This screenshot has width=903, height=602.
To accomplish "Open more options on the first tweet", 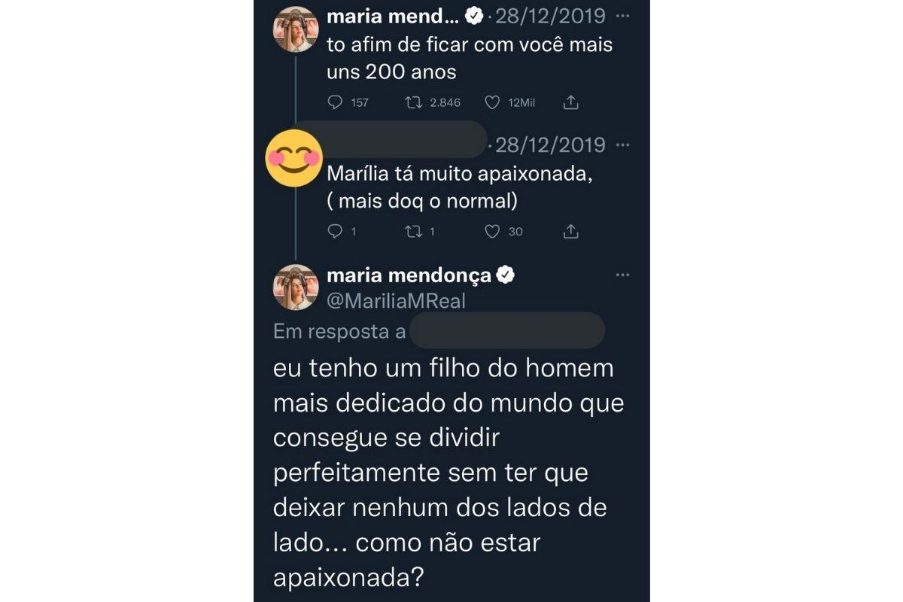I will click(x=622, y=16).
